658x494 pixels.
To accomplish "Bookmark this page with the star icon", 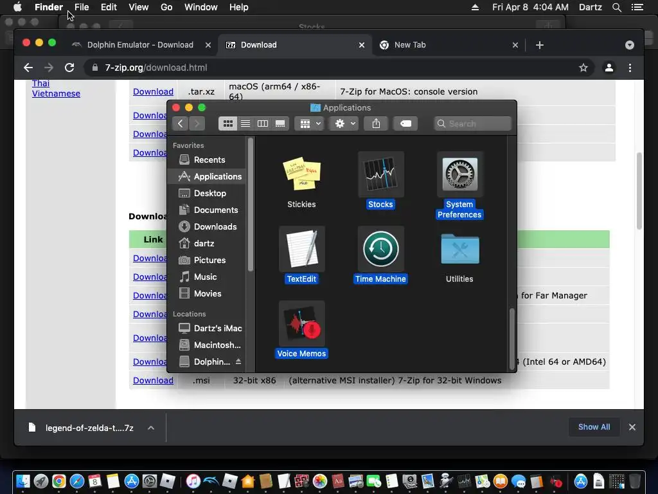I will click(x=583, y=68).
